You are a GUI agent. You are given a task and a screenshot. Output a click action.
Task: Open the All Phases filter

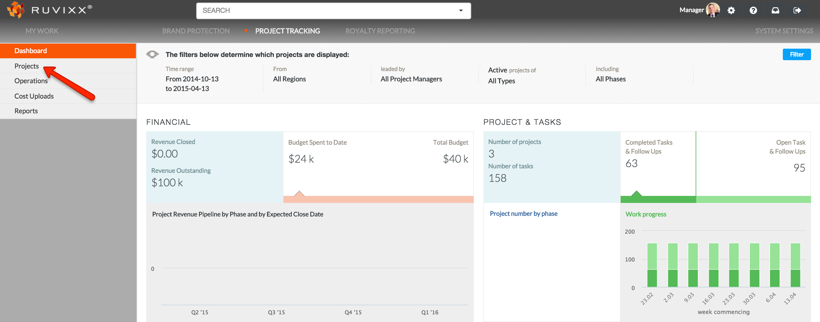click(x=610, y=79)
